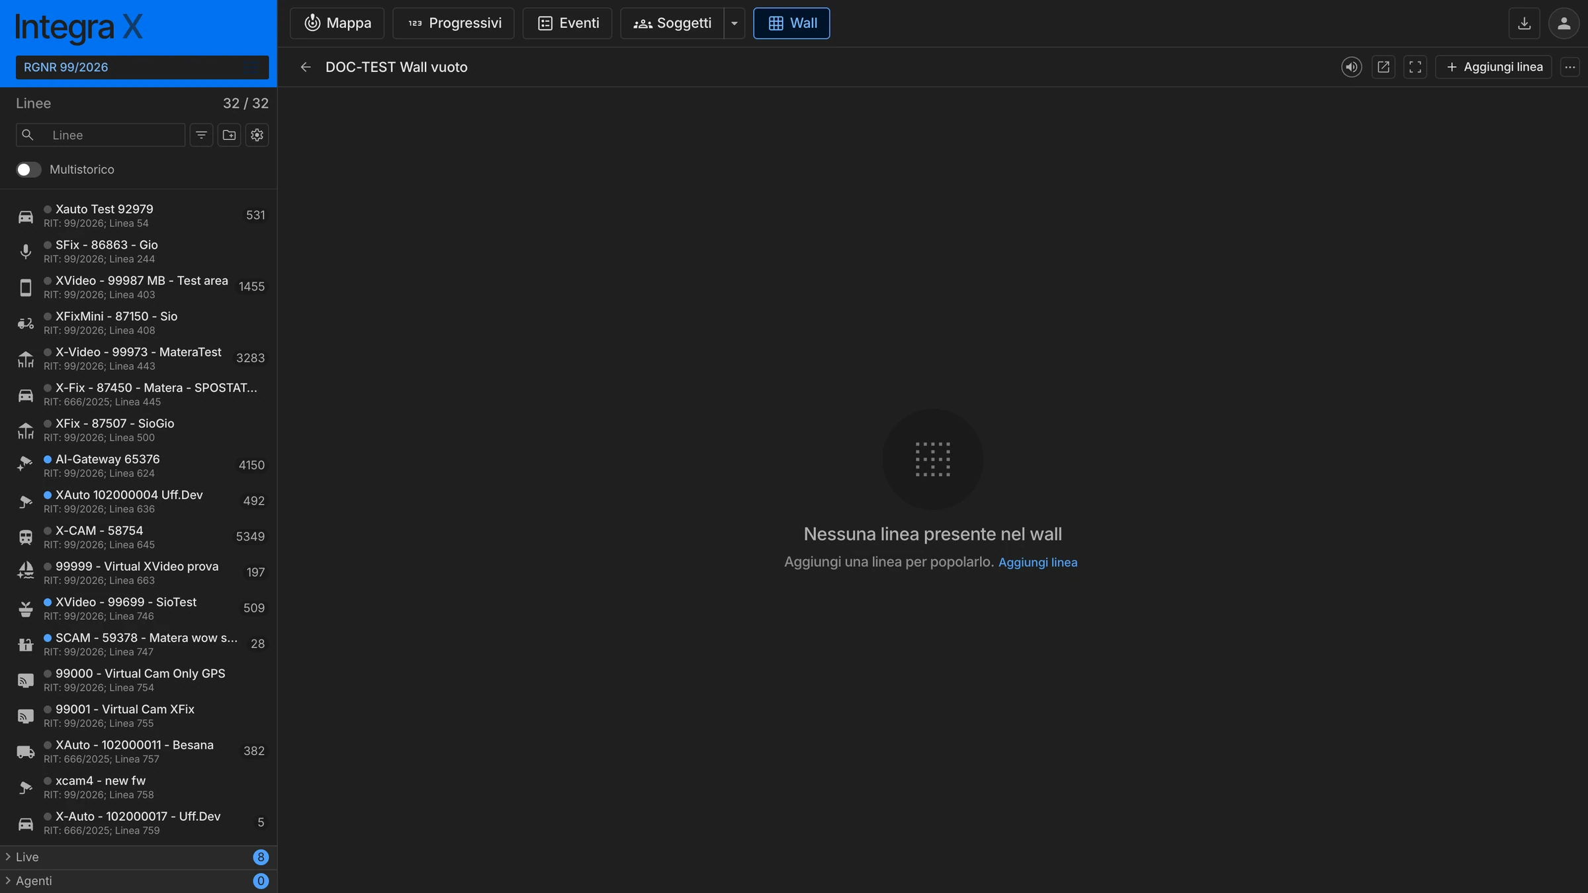Select the X-Video - 99973 - MateraTest line
This screenshot has width=1588, height=893.
click(138, 359)
